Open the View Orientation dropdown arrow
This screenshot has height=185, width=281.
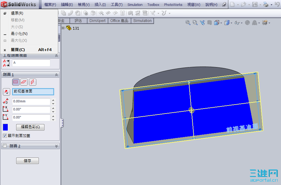point(221,23)
